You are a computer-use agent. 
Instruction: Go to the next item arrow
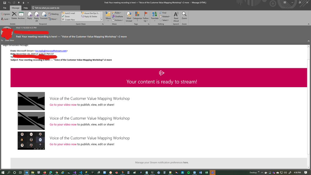click(23, 2)
